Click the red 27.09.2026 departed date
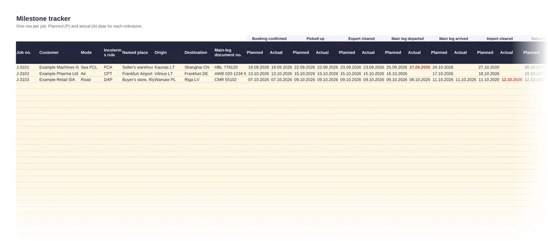The height and width of the screenshot is (241, 548). [x=420, y=67]
